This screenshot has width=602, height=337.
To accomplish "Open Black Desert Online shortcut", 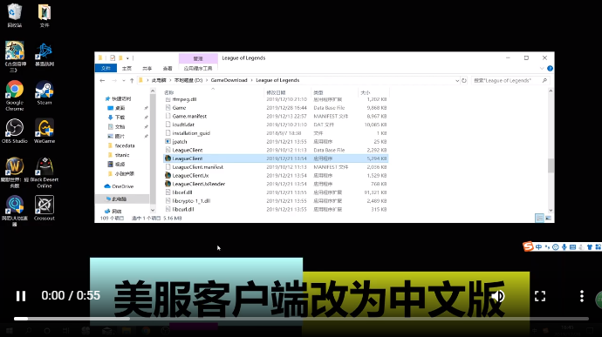I will (44, 172).
